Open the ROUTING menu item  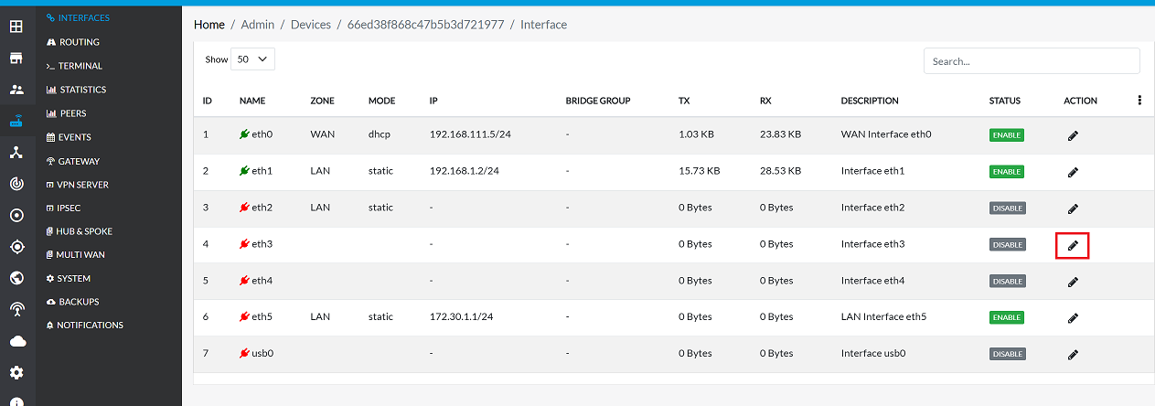click(79, 42)
